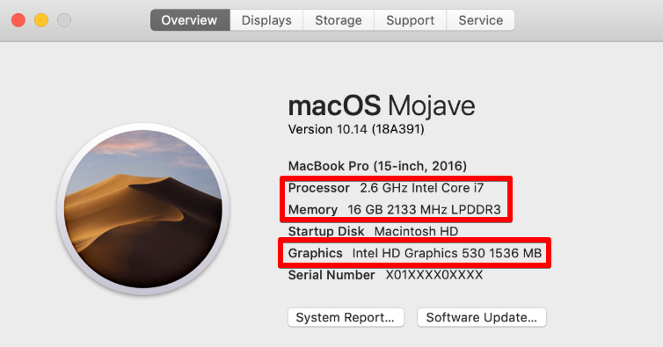The height and width of the screenshot is (347, 663).
Task: Minimize window with the yellow button
Action: point(41,20)
